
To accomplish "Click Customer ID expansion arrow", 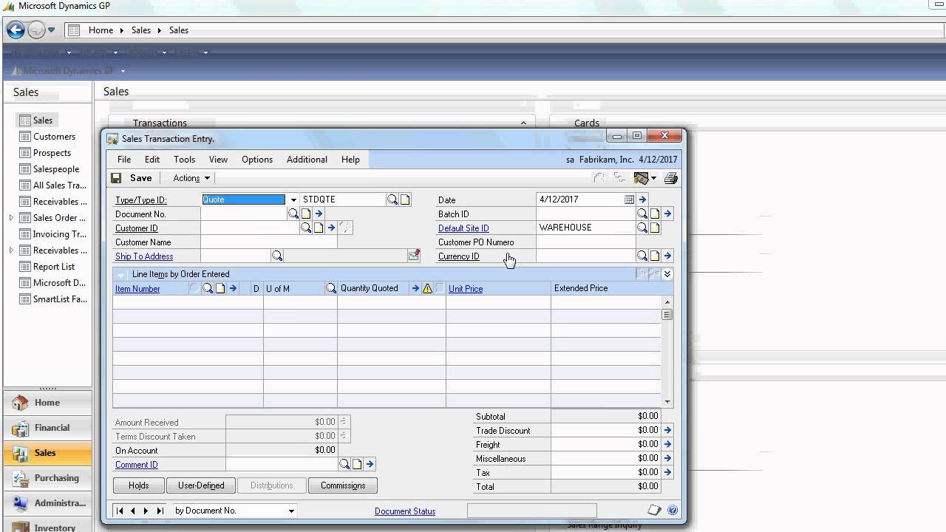I will pos(331,228).
